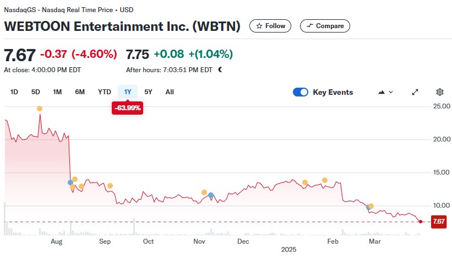Click the blue event marker in early August

70,182
